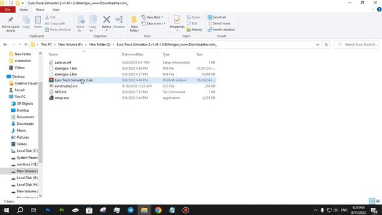Screen dimensions: 382x215
Task: Click the Copy ribbon icon
Action: pos(26,23)
